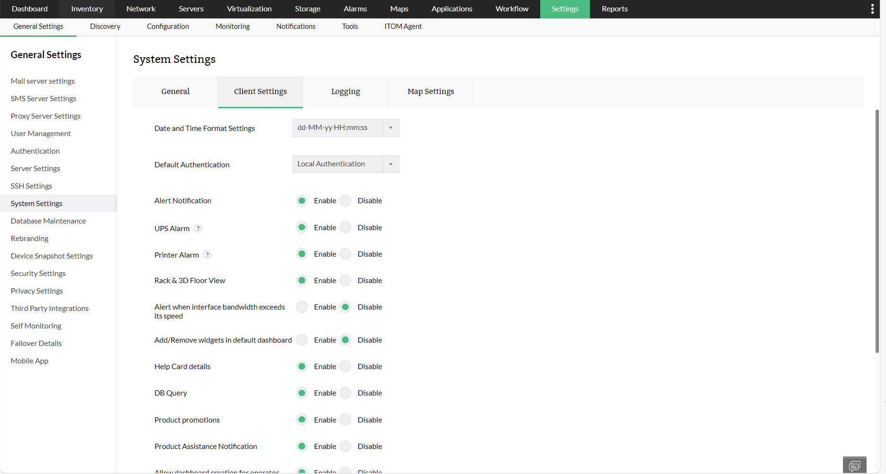Viewport: 886px width, 474px height.
Task: Enable interface bandwidth exceeds speed alert
Action: tap(302, 307)
